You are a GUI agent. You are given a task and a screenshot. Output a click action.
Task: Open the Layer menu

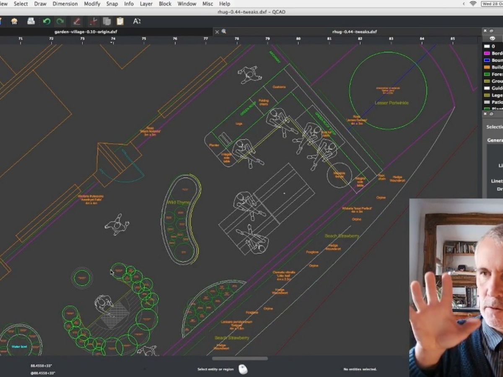tap(146, 4)
